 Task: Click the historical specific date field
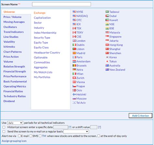point(61,127)
